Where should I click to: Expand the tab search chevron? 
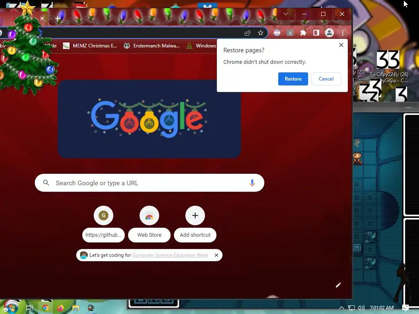[x=285, y=14]
